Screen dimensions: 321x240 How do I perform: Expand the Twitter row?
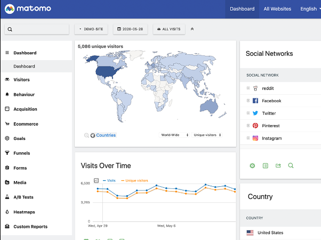248,113
